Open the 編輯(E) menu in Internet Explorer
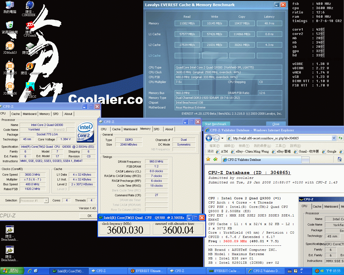This screenshot has height=275, width=344. pos(229,146)
